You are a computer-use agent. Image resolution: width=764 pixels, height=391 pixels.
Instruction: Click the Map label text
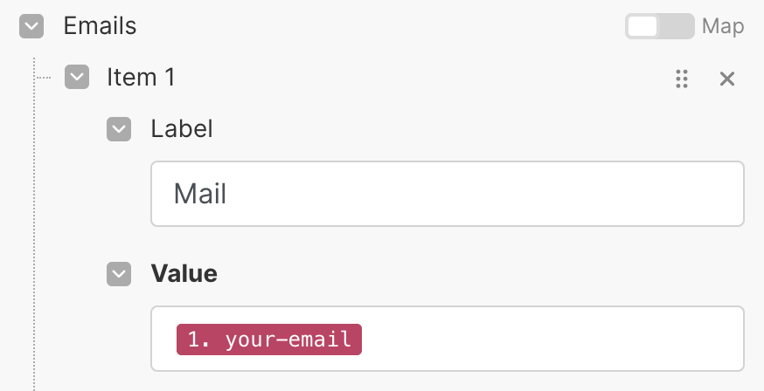[723, 26]
